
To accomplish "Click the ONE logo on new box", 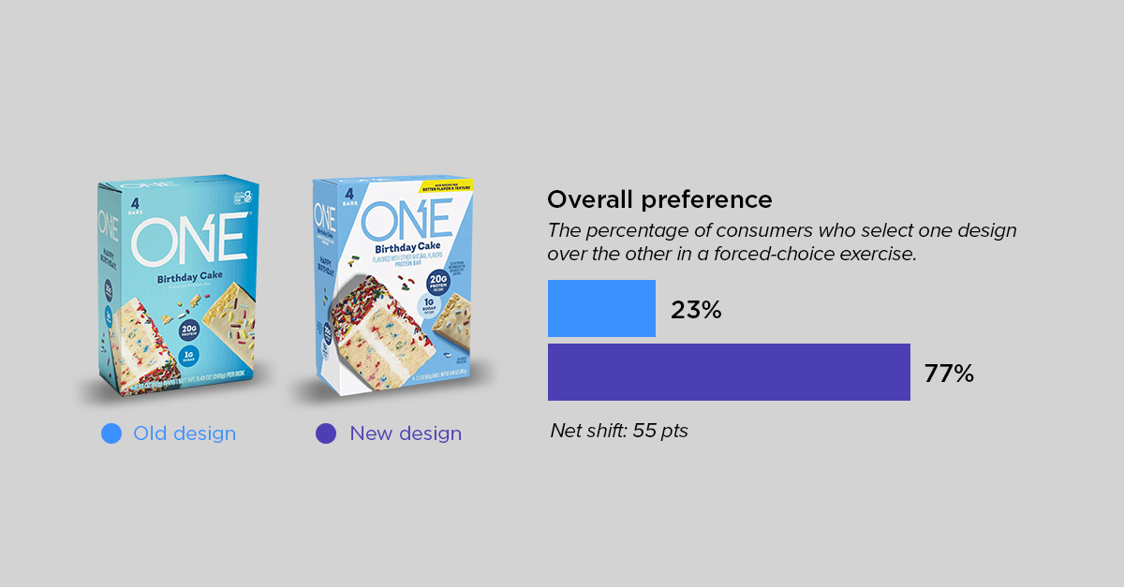I will tap(407, 219).
